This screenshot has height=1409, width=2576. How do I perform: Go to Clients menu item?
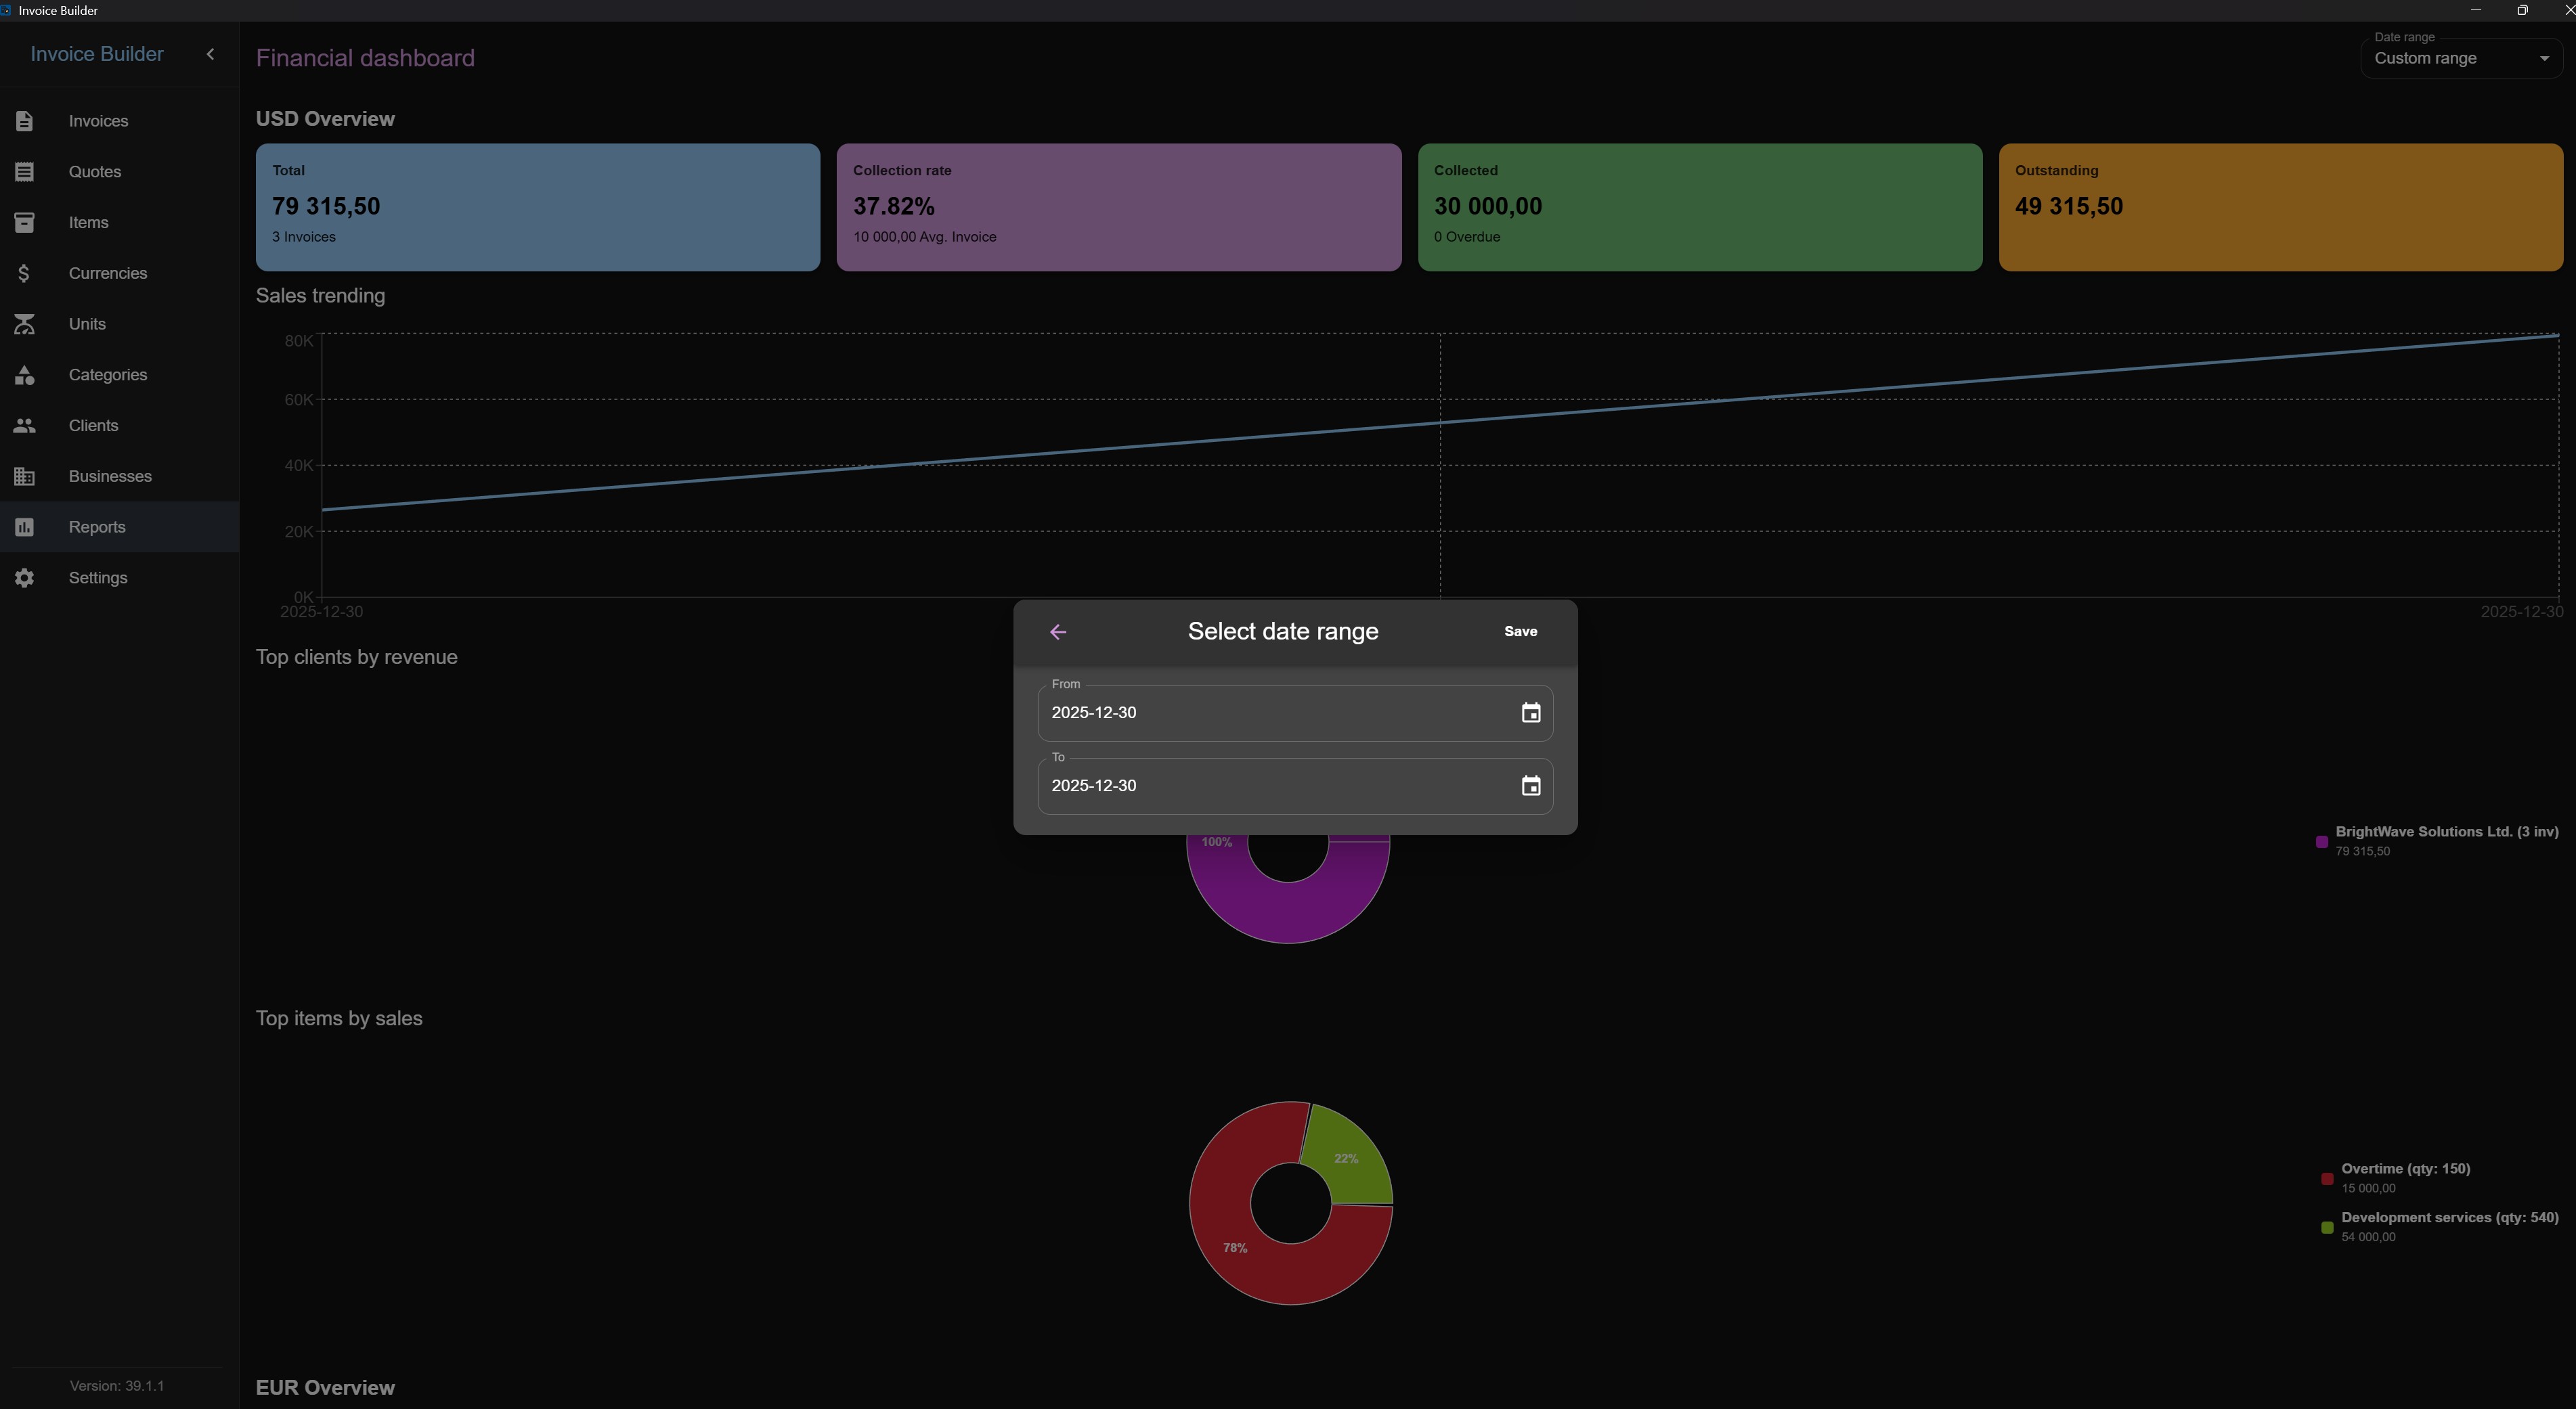[x=119, y=426]
